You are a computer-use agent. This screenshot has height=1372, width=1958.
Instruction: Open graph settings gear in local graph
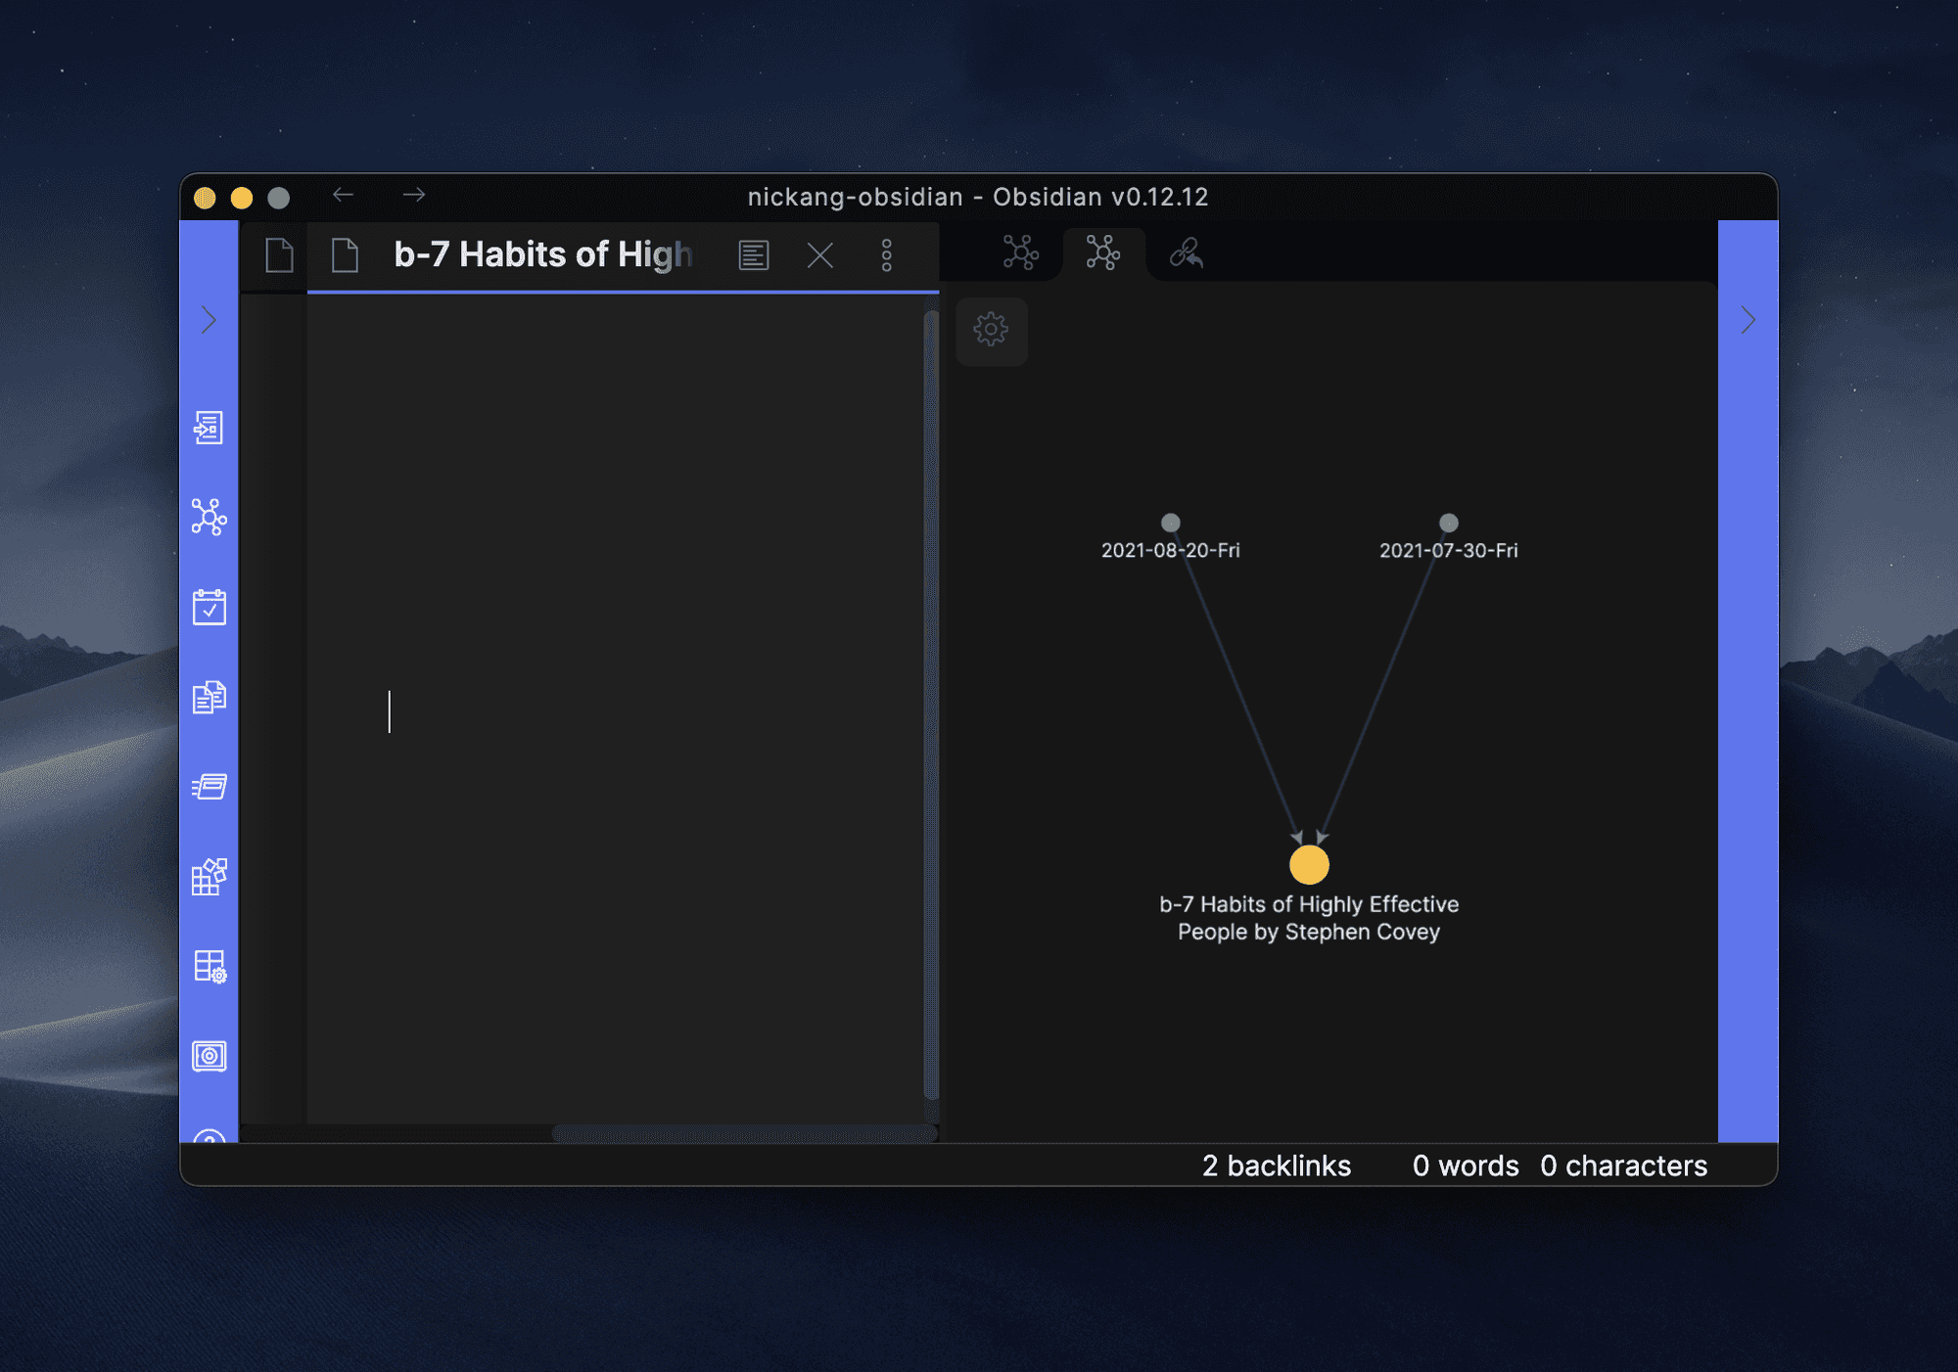pyautogui.click(x=991, y=330)
